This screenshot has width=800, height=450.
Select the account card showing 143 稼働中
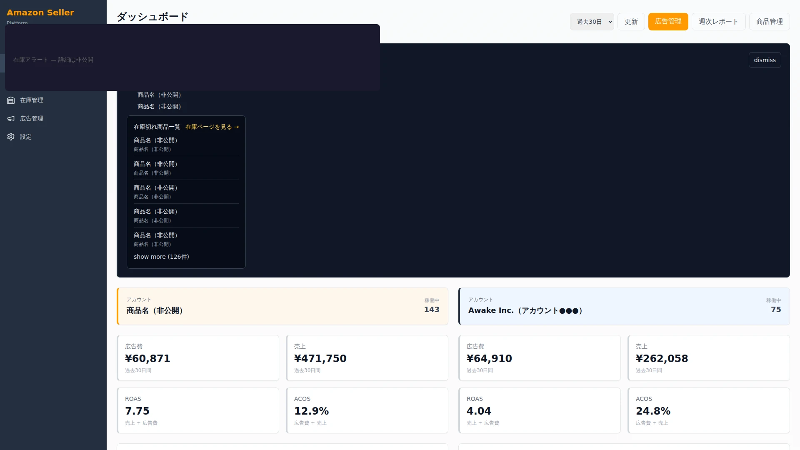coord(282,306)
